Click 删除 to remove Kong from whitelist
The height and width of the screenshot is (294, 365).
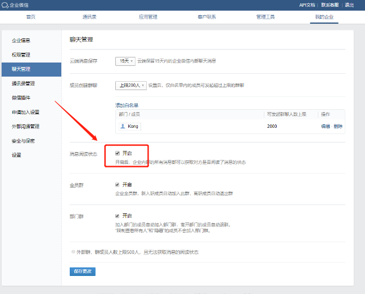(337, 126)
